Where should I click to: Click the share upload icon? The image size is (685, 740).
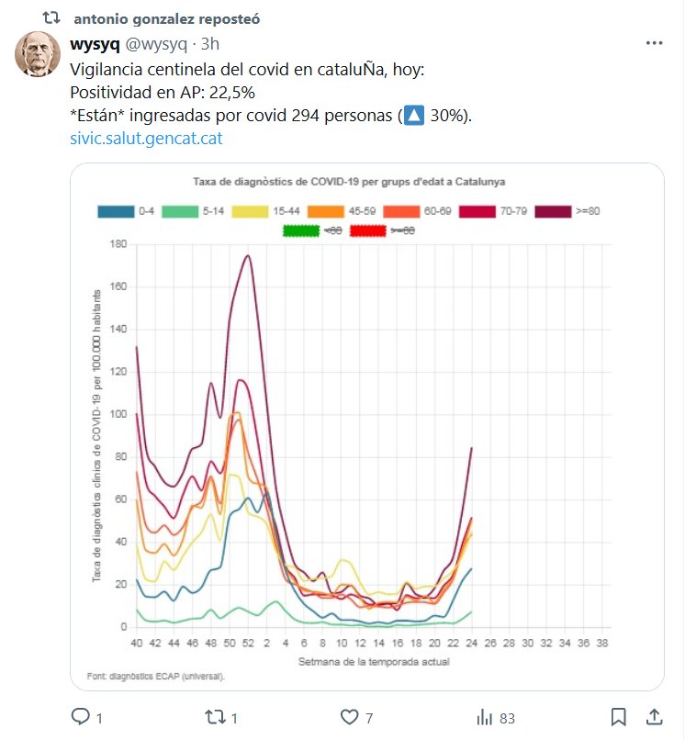point(655,716)
